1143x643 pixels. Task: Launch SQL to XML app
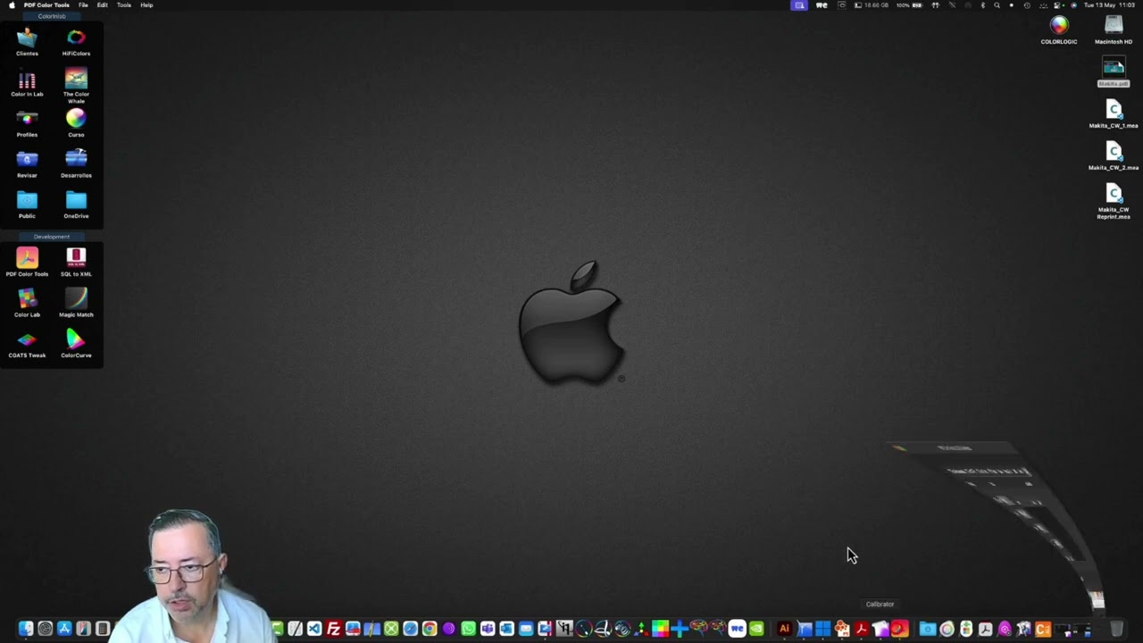tap(76, 262)
